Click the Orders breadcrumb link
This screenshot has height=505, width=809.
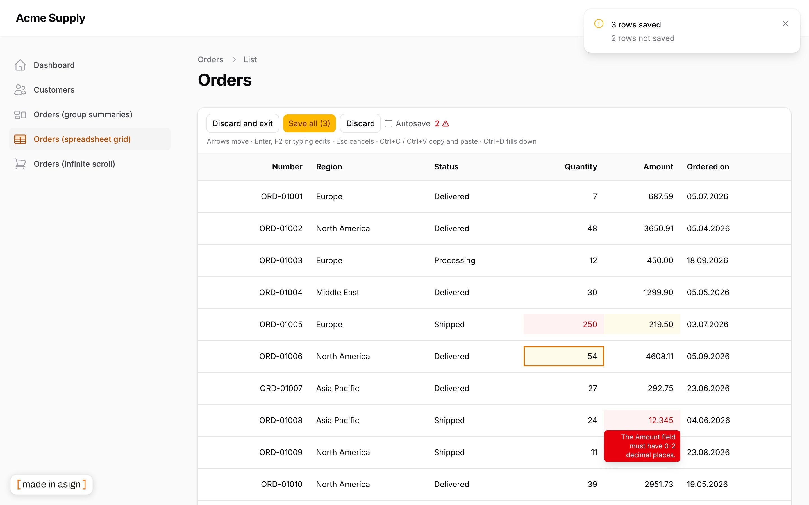pos(210,59)
